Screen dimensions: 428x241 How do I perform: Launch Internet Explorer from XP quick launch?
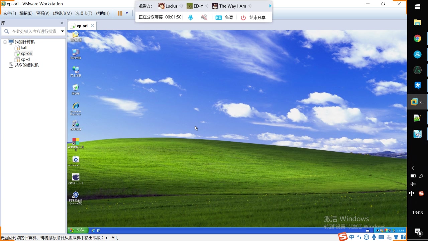(x=93, y=231)
